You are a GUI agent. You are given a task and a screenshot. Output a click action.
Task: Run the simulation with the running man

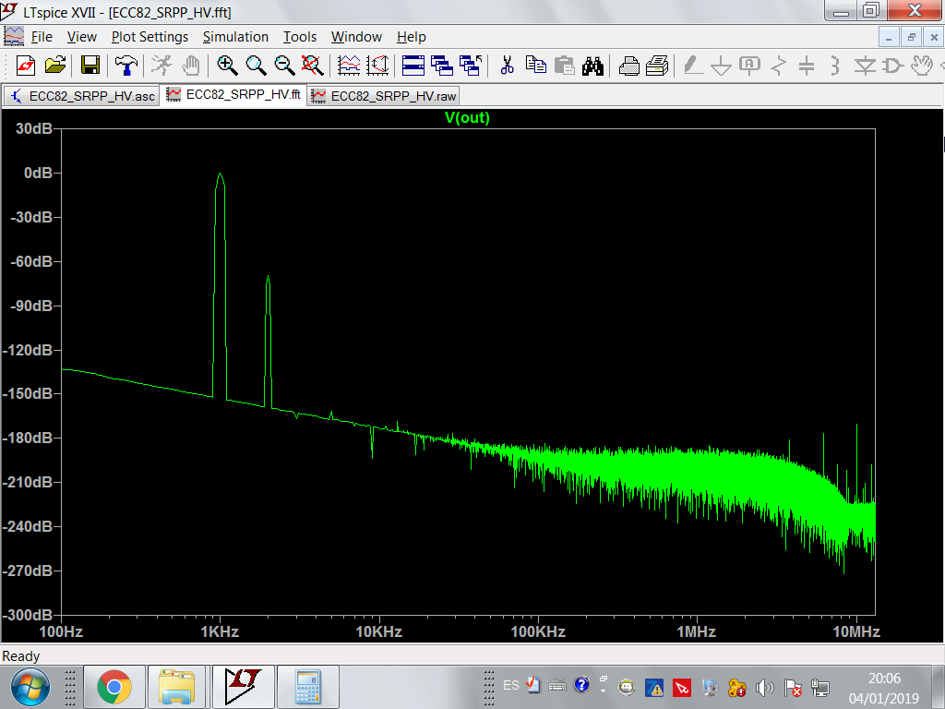click(x=161, y=66)
